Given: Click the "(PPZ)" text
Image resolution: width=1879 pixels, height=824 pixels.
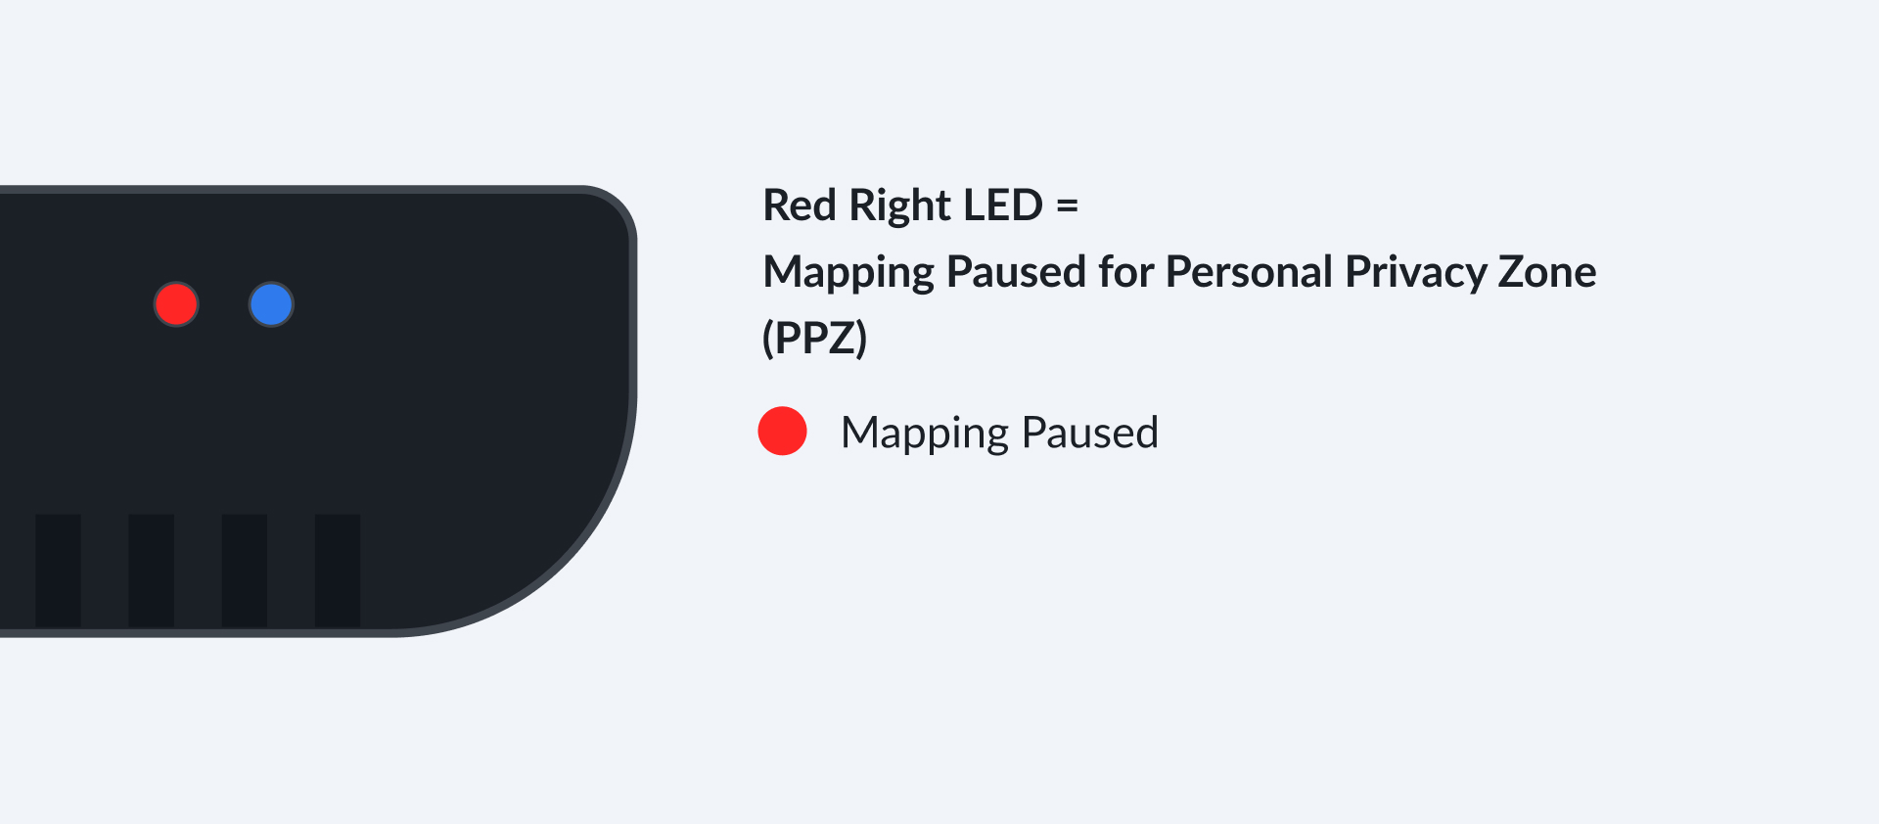Looking at the screenshot, I should pos(814,339).
